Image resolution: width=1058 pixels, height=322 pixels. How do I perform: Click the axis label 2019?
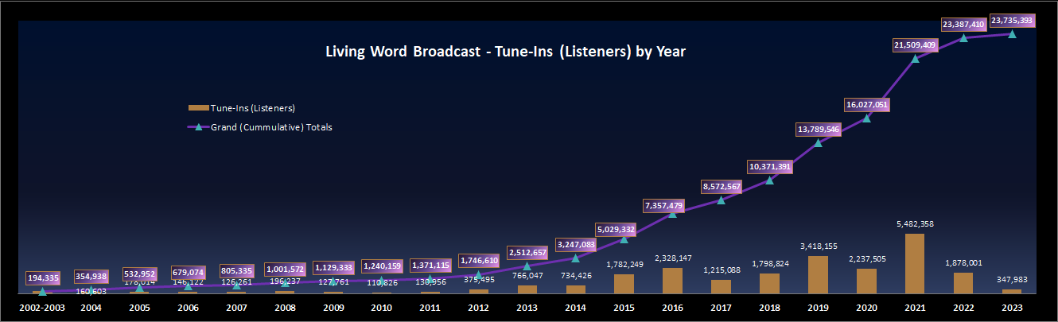pos(818,307)
